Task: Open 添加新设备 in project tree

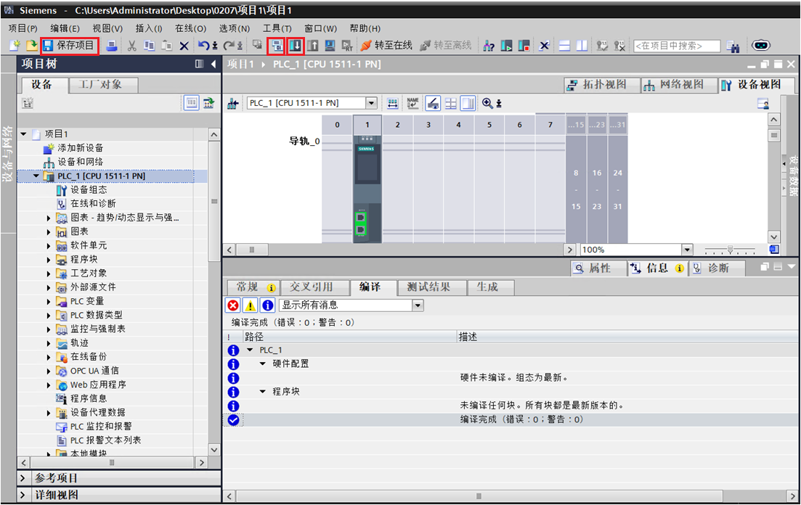Action: tap(80, 148)
